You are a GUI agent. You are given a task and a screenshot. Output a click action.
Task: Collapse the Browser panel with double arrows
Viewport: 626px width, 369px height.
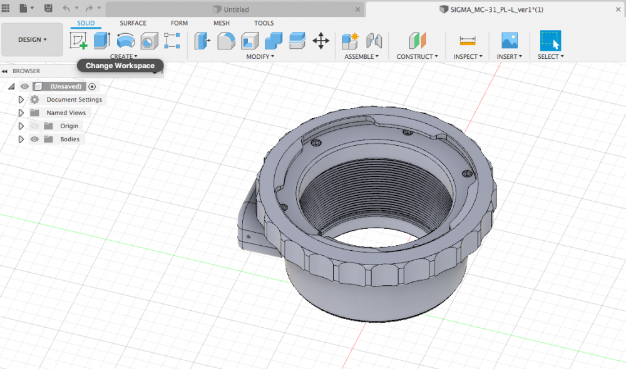click(5, 71)
